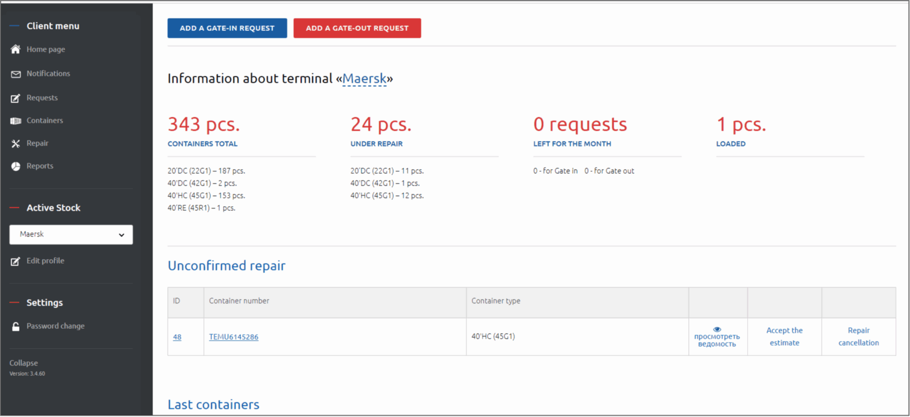Click Version: 3.4.60 text
Viewport: 910px width, 417px height.
[x=27, y=374]
